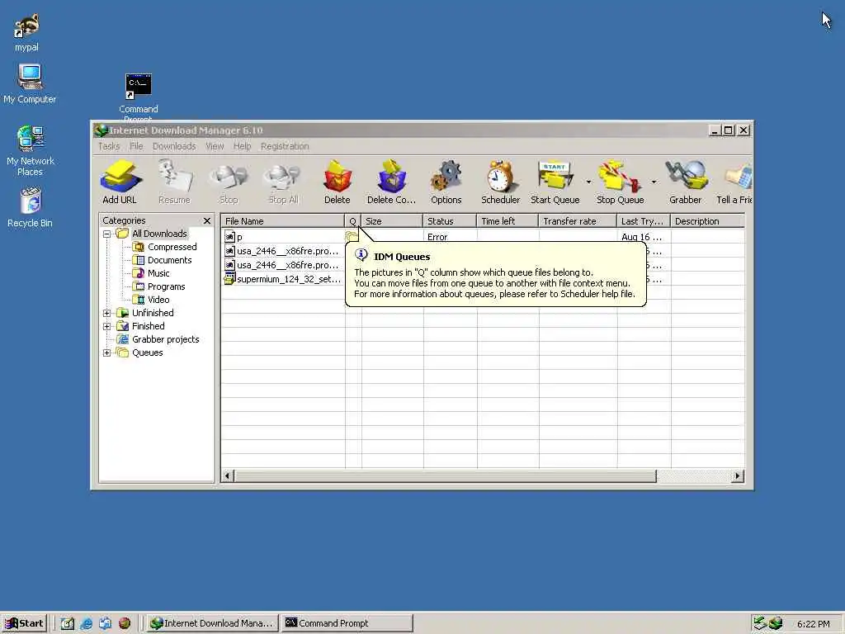Open the Downloads menu
845x634 pixels.
click(174, 146)
